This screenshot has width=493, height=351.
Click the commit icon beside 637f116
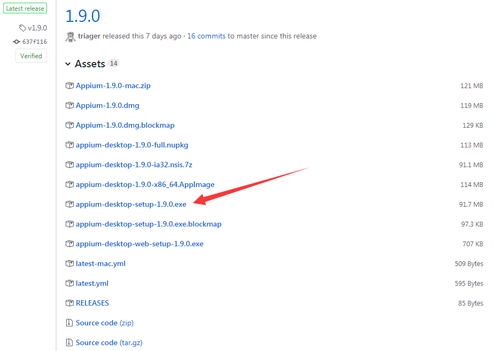point(17,42)
